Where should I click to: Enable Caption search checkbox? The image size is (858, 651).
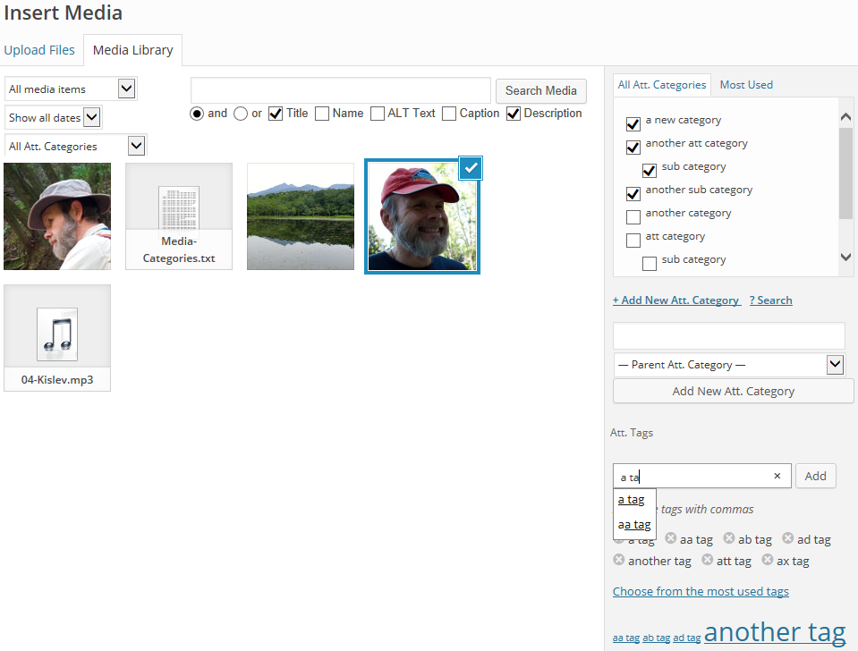pos(449,114)
